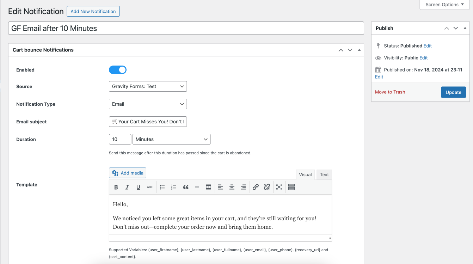Viewport: 473px width, 264px height.
Task: Switch to the Text editor tab
Action: tap(324, 174)
